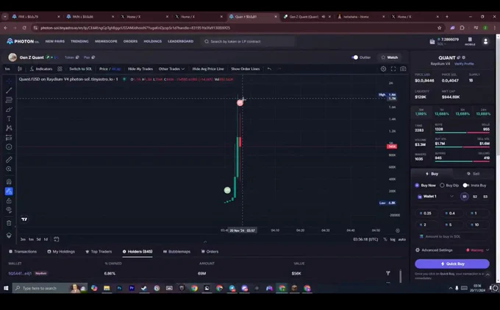
Task: Open the My Holdings tab
Action: point(61,252)
